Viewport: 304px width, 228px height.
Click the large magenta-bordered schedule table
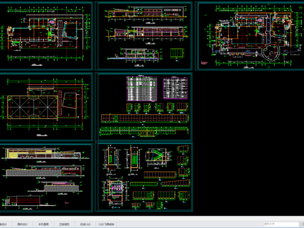(142, 89)
